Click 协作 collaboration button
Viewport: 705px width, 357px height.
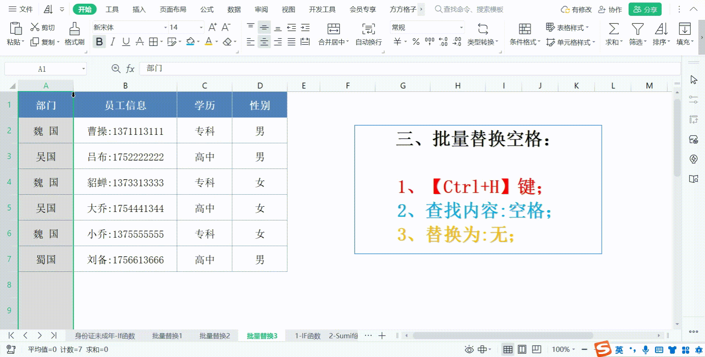click(610, 10)
